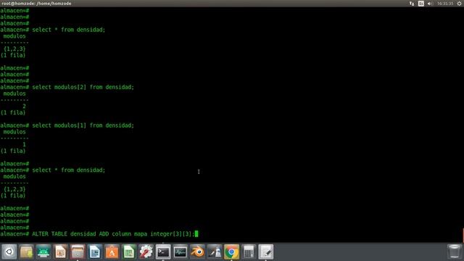Screen dimensions: 464x261
Task: Switch to Google Chrome
Action: pyautogui.click(x=231, y=252)
